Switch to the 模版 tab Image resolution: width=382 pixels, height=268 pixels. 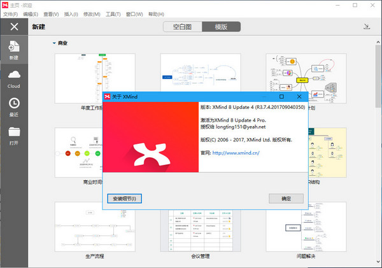coord(221,27)
